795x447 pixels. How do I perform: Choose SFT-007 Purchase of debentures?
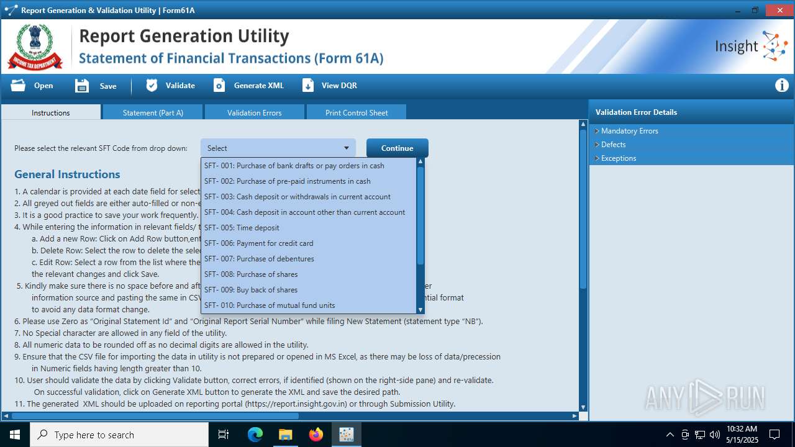(309, 259)
